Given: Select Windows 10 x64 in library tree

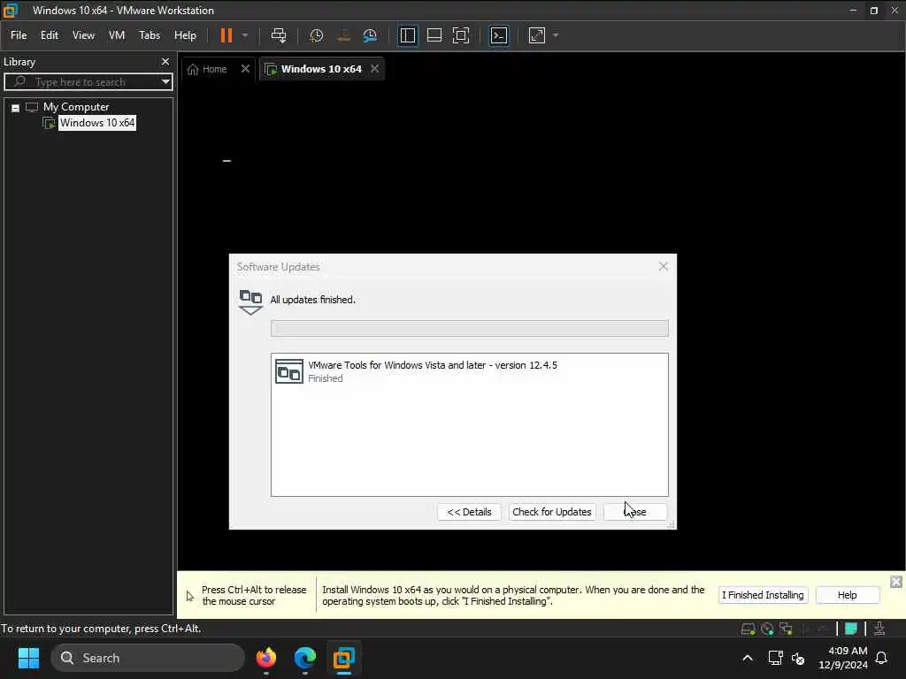Looking at the screenshot, I should click(x=97, y=123).
